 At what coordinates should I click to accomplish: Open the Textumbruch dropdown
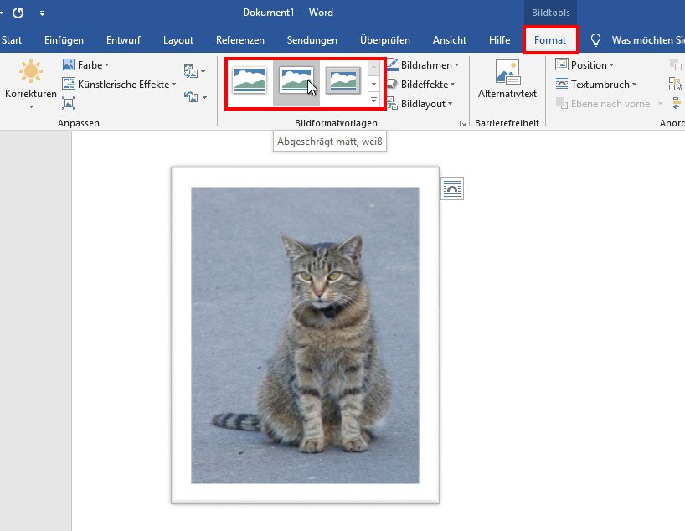597,84
